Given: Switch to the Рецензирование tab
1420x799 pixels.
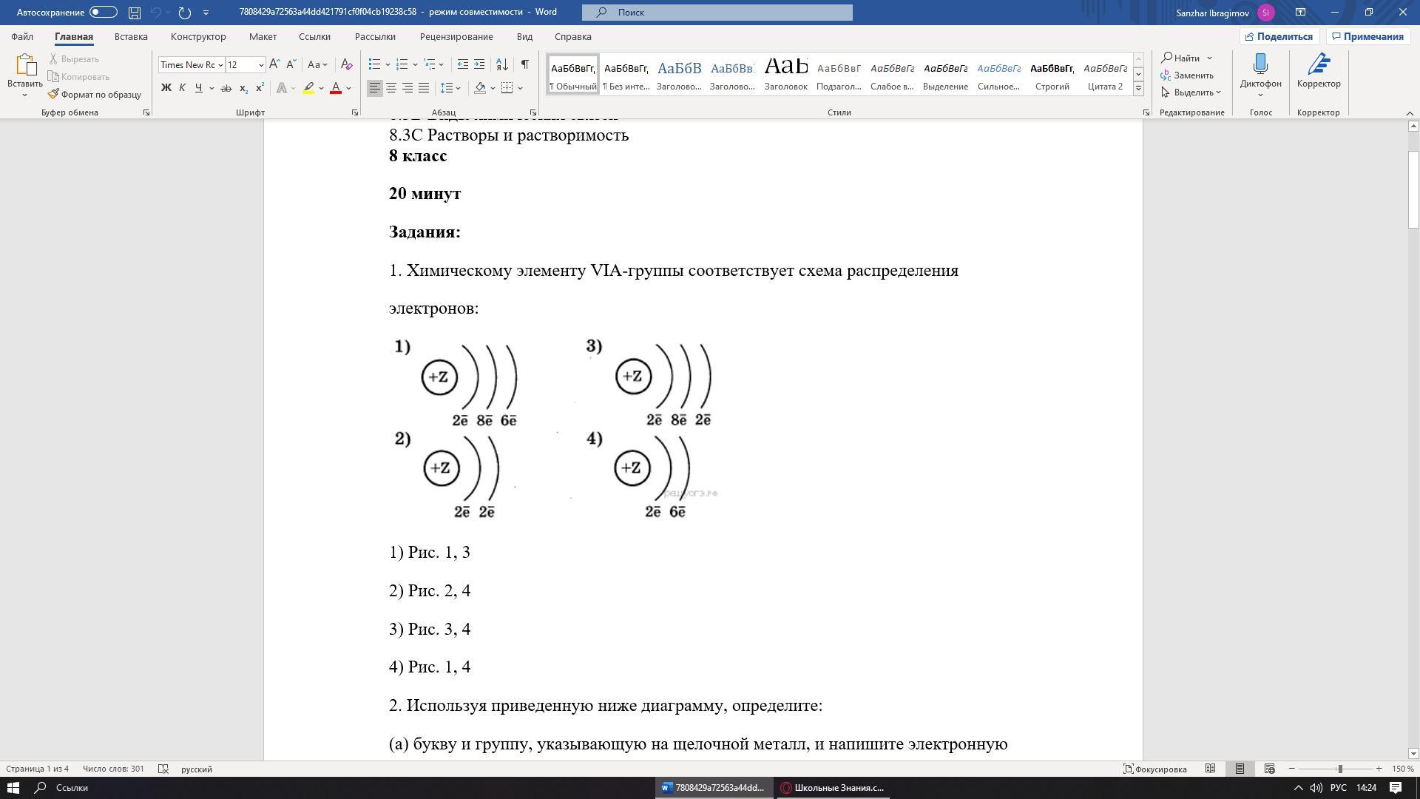Looking at the screenshot, I should coord(456,36).
